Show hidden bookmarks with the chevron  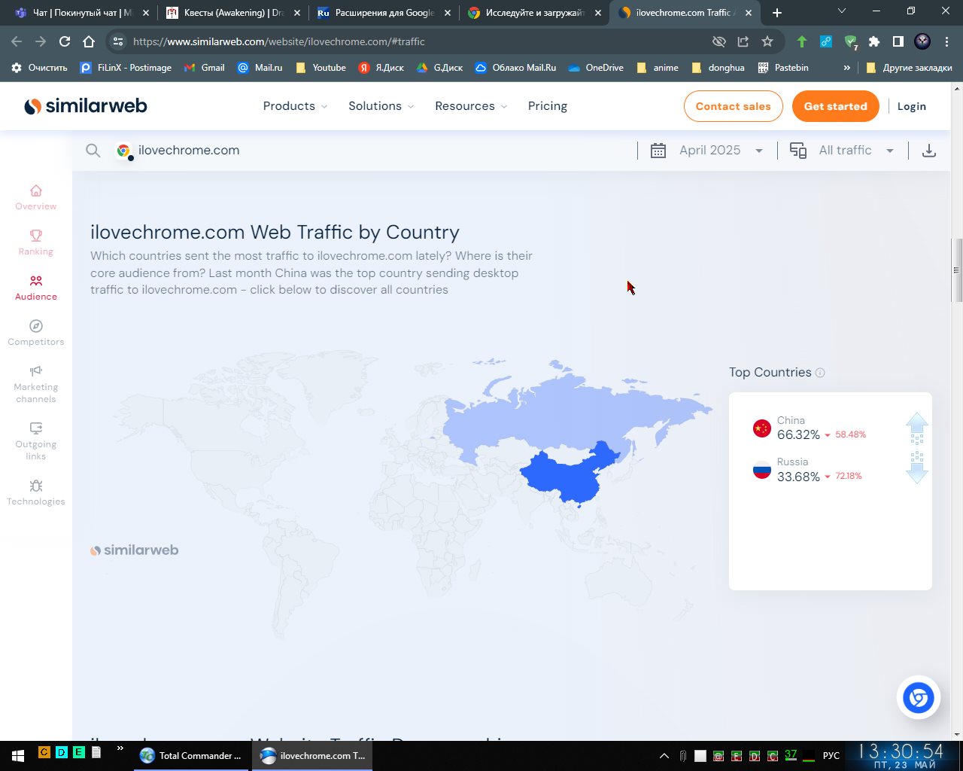click(x=846, y=68)
